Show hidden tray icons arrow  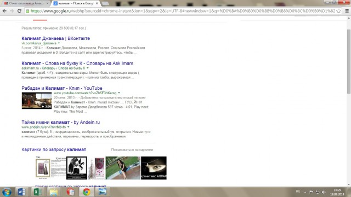(x=305, y=192)
